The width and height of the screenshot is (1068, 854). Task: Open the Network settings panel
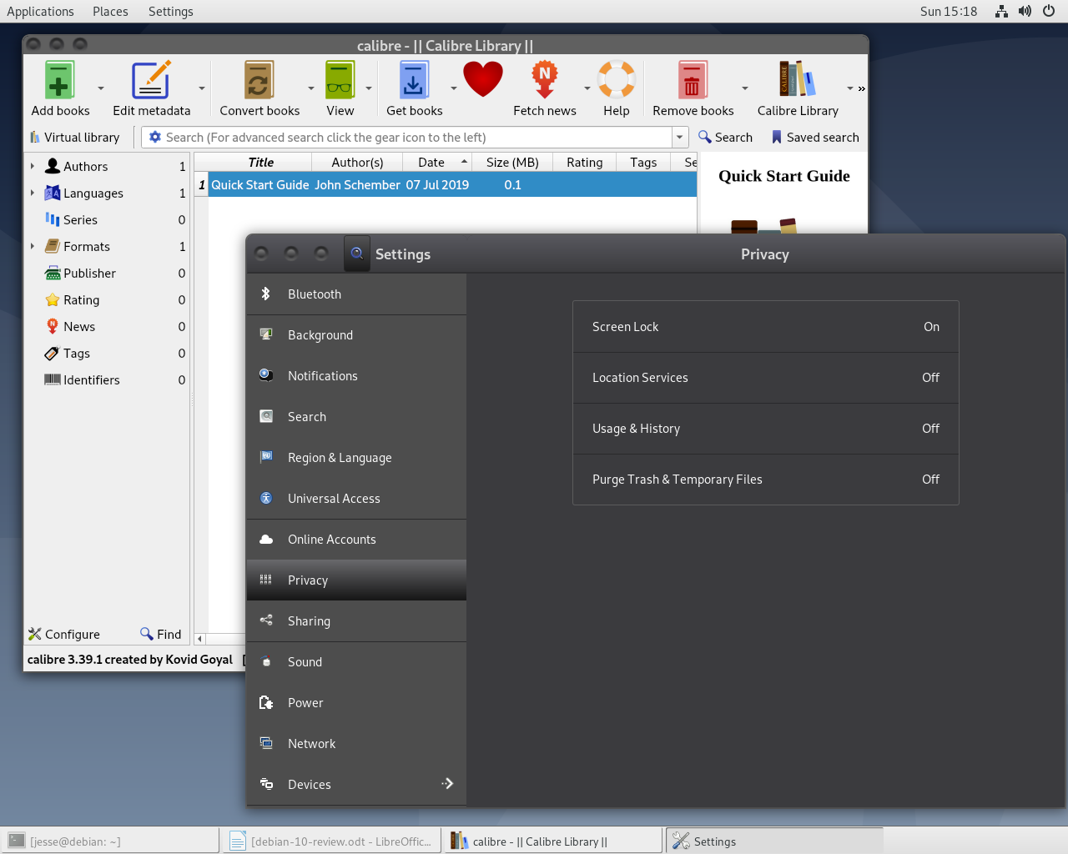coord(356,744)
